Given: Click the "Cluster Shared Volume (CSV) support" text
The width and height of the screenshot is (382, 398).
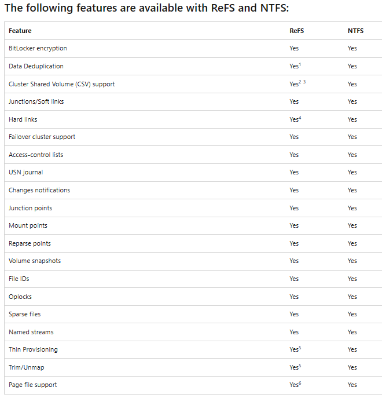Looking at the screenshot, I should (x=61, y=84).
